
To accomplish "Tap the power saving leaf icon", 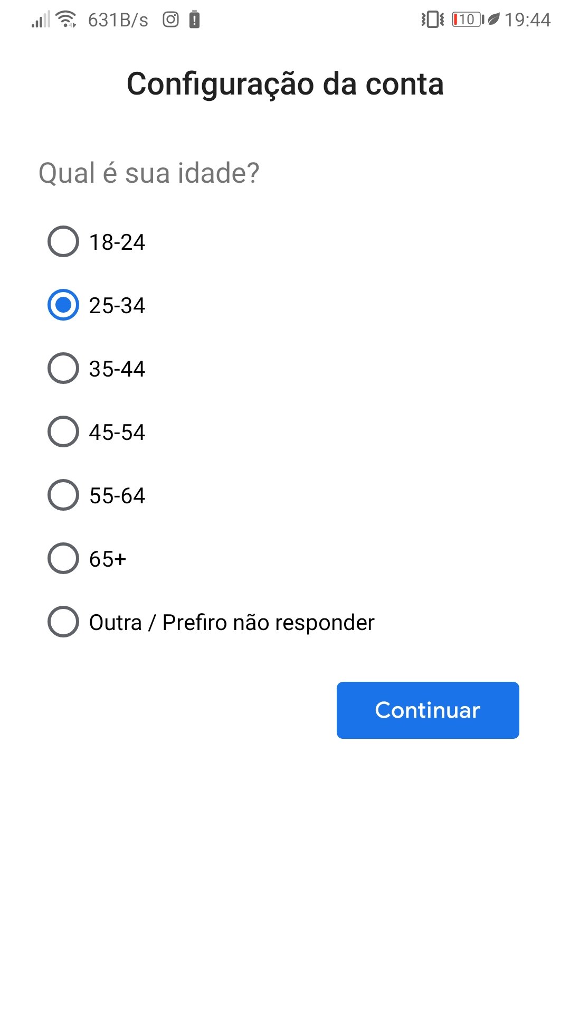I will pos(493,20).
